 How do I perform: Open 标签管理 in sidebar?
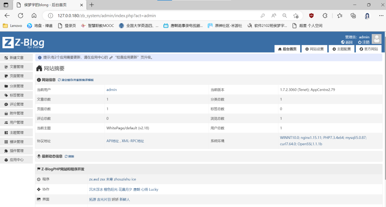point(16,95)
